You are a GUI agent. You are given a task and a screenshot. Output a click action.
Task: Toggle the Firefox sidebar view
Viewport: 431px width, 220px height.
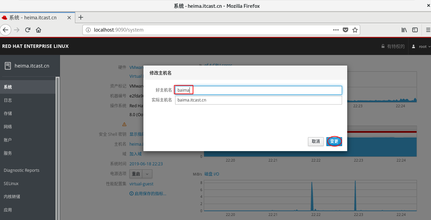[415, 30]
